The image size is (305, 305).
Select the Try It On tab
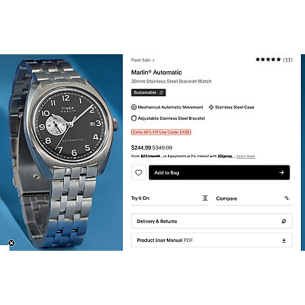tap(169, 199)
